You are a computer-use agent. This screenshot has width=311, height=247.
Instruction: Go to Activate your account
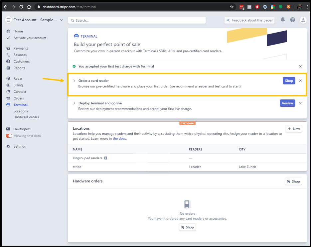pyautogui.click(x=30, y=38)
